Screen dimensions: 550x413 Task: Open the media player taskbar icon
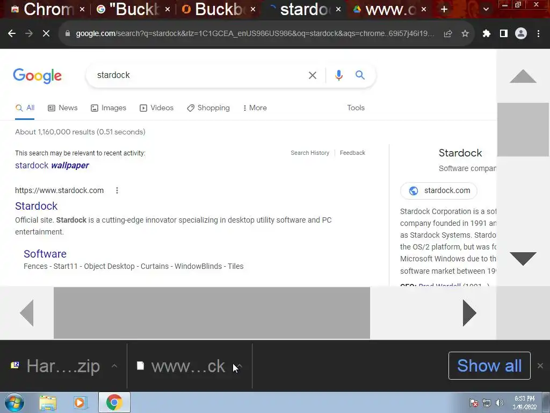[x=81, y=402]
